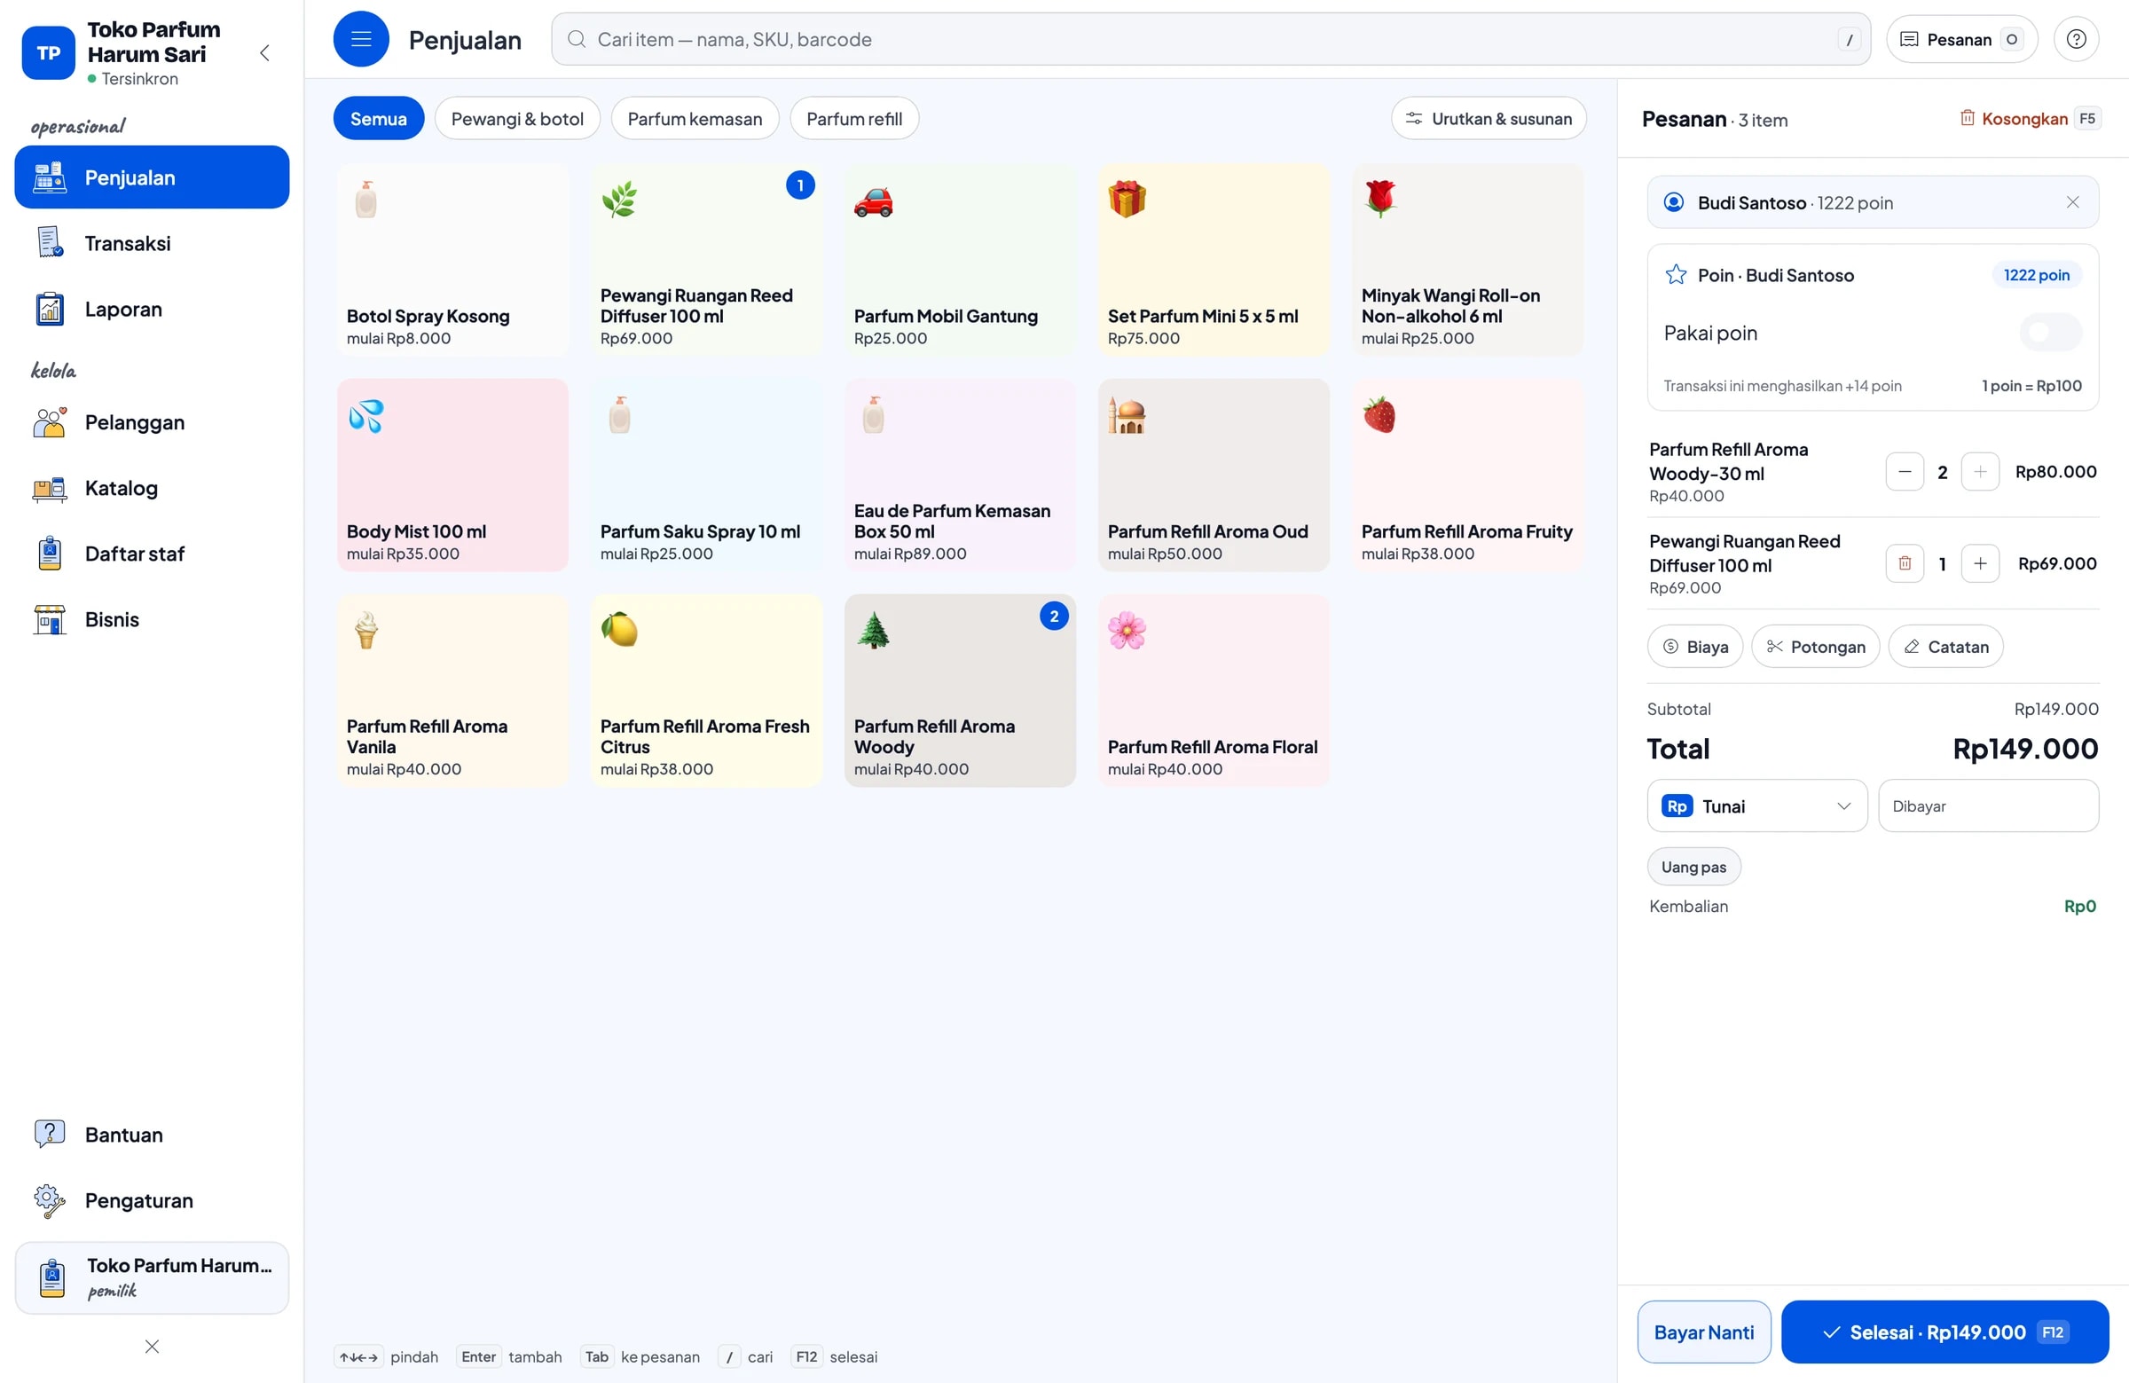Click the Bayar Nanti button
This screenshot has width=2129, height=1383.
tap(1703, 1332)
